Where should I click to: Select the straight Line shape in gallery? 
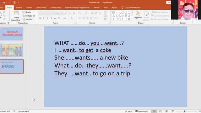[117, 13]
